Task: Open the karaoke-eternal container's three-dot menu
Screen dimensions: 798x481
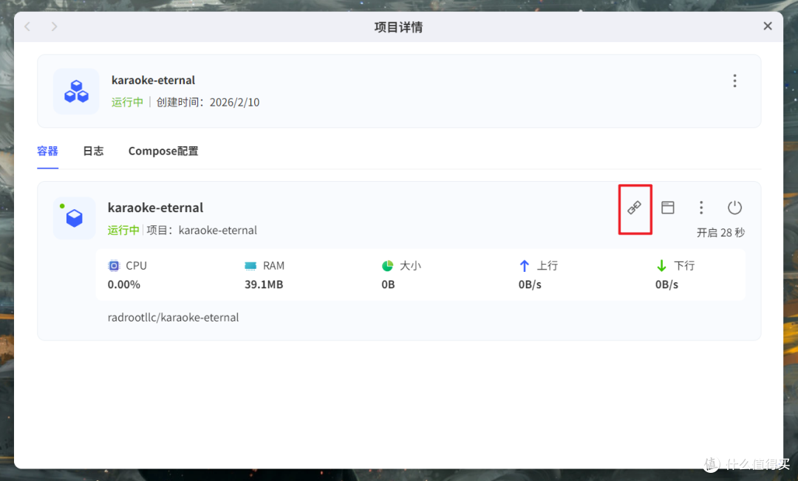Action: (701, 208)
